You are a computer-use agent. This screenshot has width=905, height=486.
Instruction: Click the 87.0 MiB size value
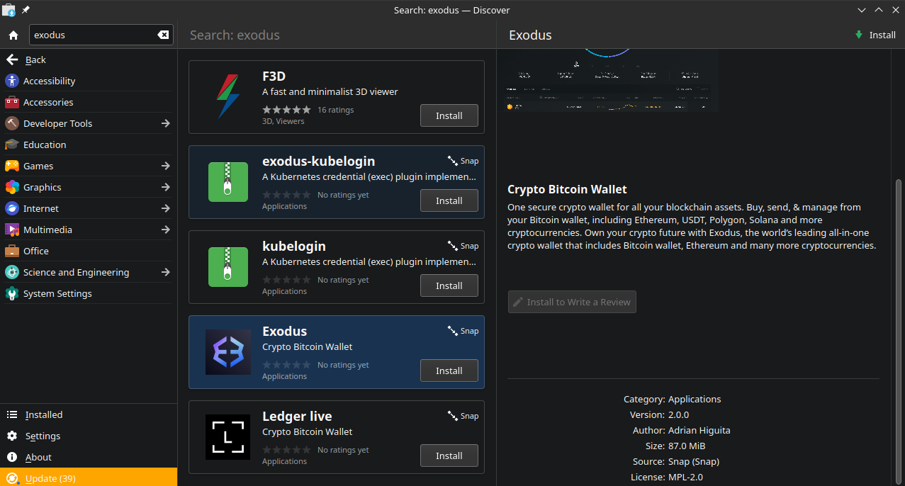(x=687, y=446)
